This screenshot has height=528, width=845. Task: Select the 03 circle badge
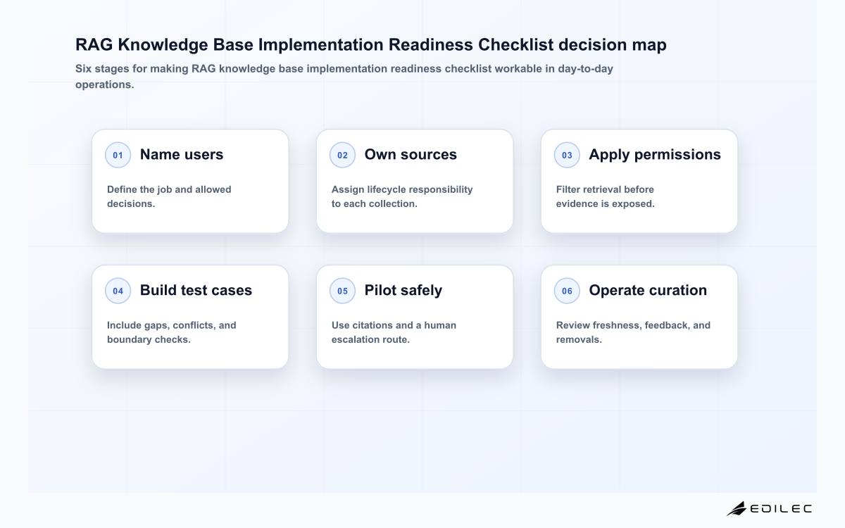(x=567, y=155)
